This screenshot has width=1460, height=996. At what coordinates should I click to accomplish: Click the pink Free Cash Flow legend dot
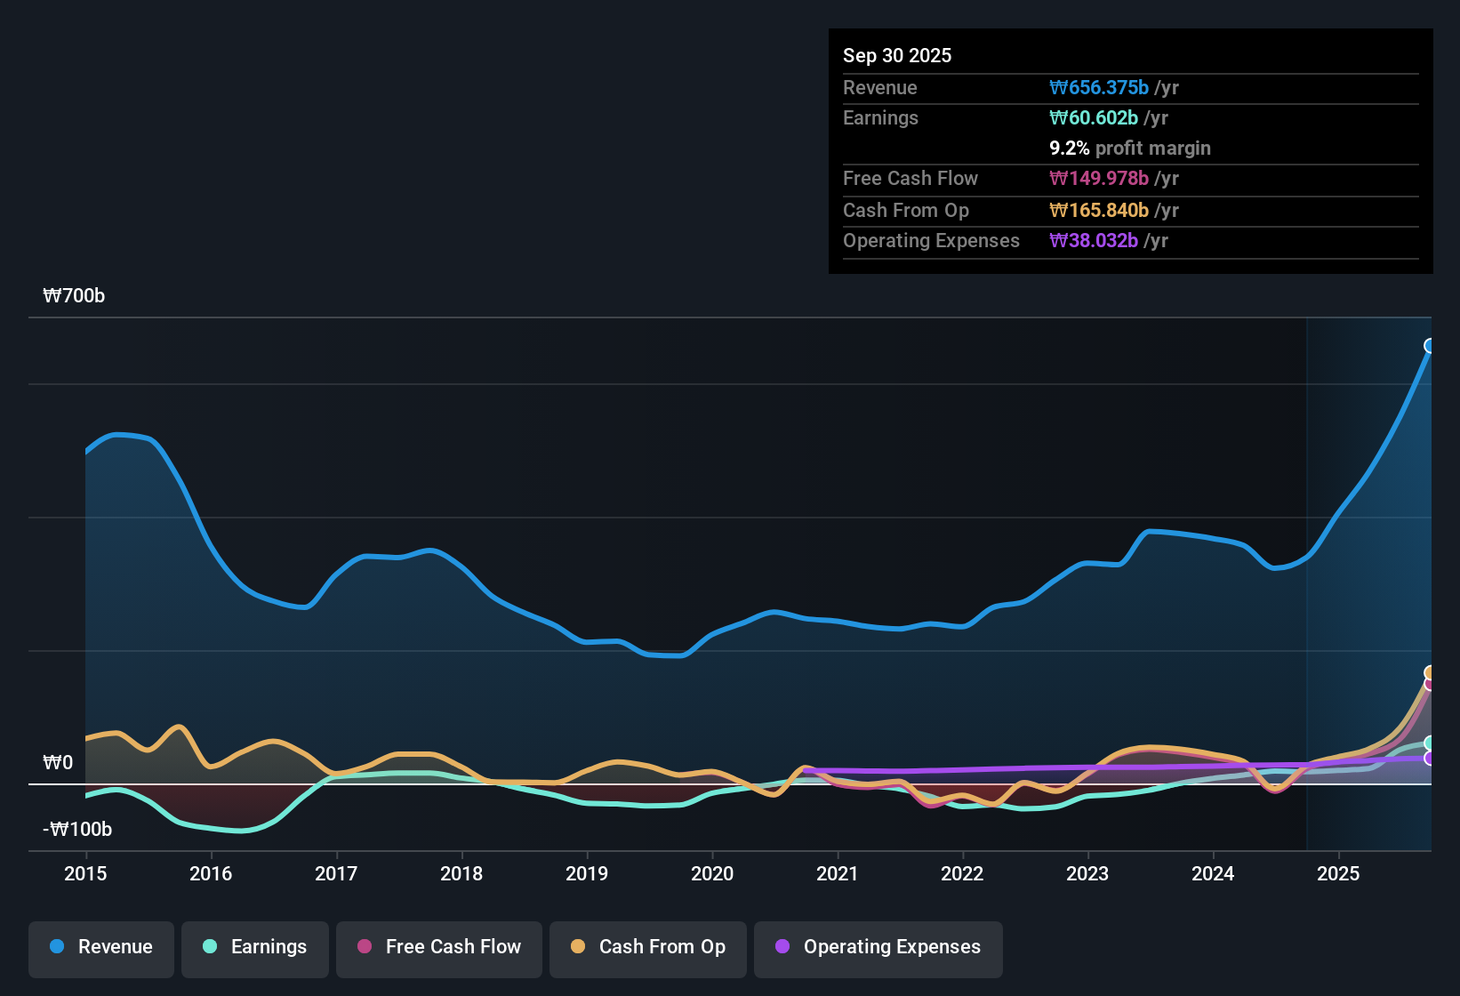[365, 948]
